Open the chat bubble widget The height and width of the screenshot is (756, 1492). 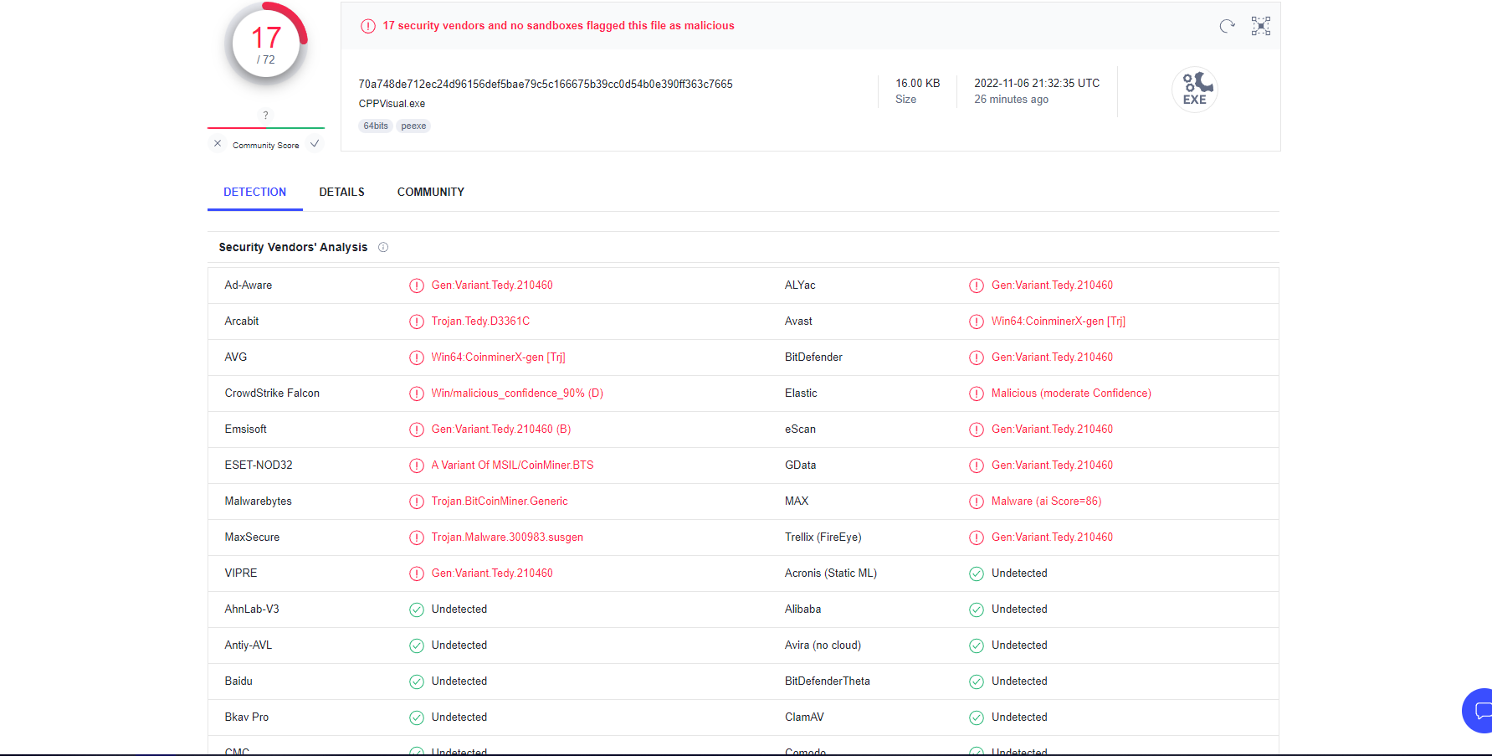pyautogui.click(x=1480, y=711)
